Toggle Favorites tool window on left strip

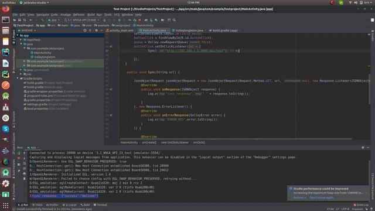(x=13, y=192)
